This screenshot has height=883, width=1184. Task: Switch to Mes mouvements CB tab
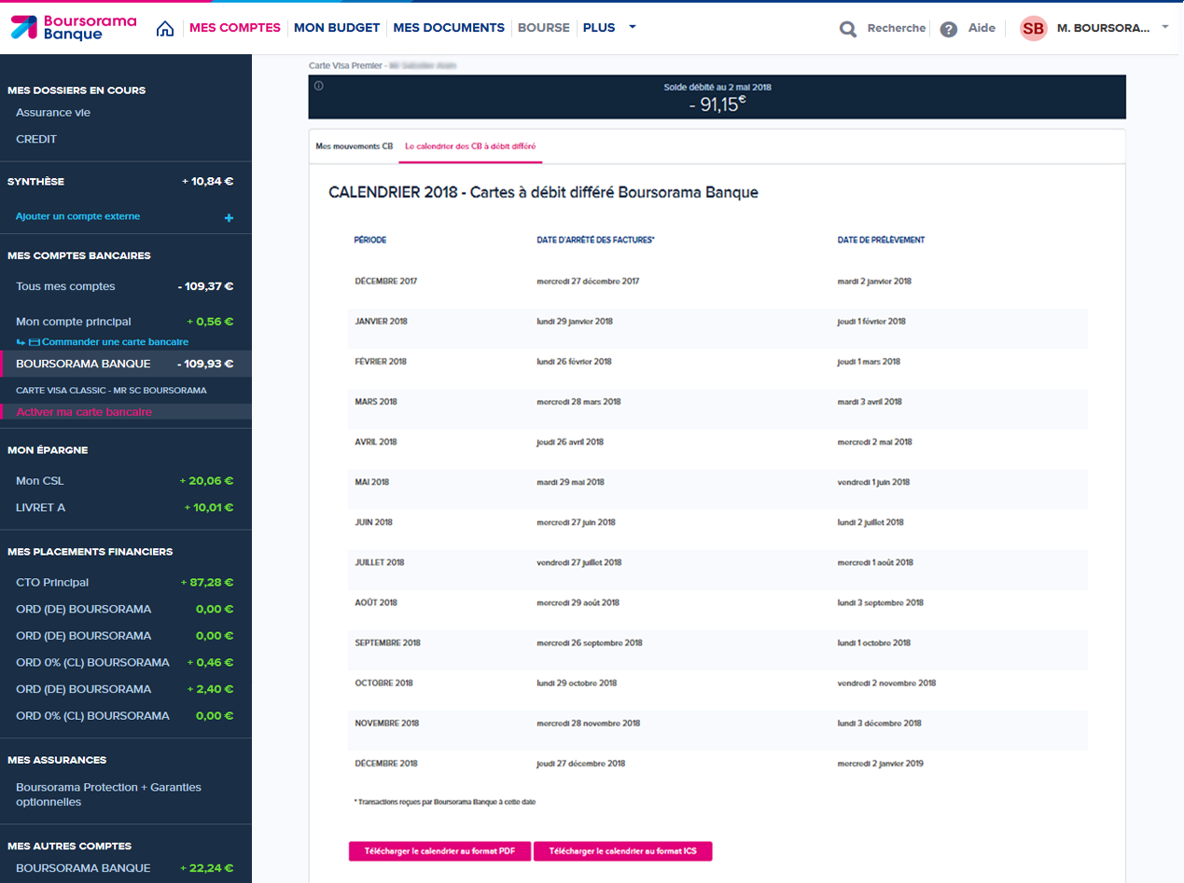pyautogui.click(x=355, y=146)
